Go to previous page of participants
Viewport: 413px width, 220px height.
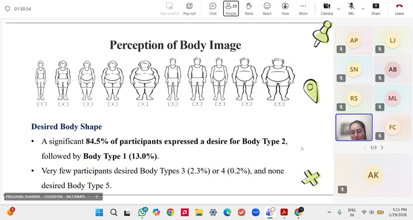[x=364, y=147]
